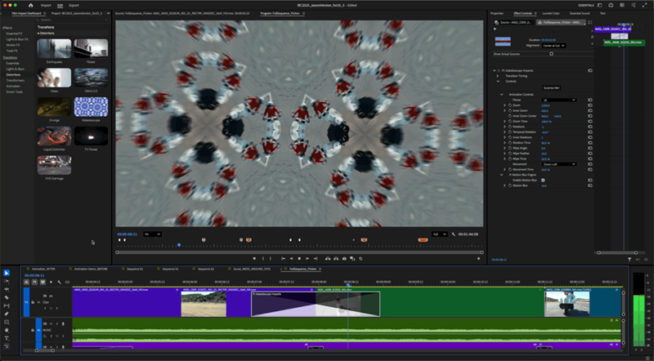
Task: Select the Type tool
Action: (x=6, y=337)
